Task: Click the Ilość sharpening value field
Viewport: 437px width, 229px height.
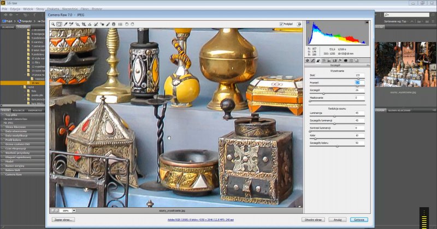Action: (x=358, y=75)
